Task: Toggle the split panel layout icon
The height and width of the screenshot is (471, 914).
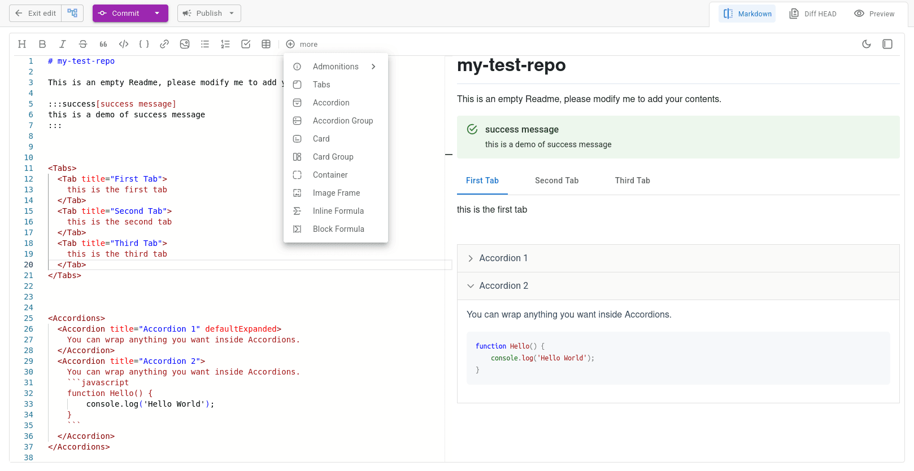Action: [x=887, y=44]
